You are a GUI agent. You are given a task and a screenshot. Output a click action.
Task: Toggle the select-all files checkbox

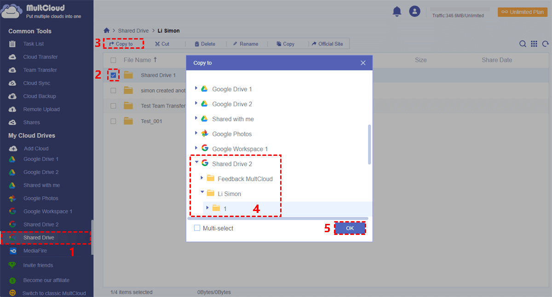pos(113,60)
